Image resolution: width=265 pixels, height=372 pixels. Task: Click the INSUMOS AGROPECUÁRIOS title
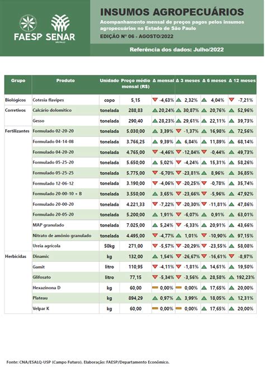click(x=172, y=12)
